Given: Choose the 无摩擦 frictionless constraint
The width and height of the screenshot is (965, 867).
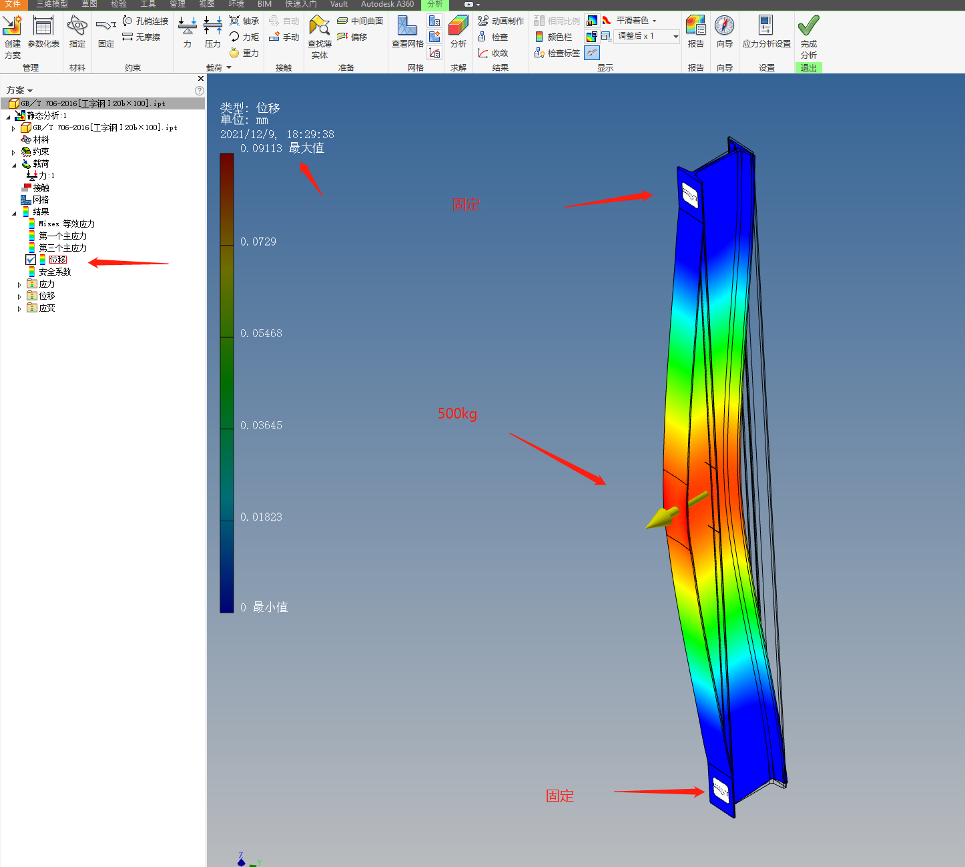Looking at the screenshot, I should pyautogui.click(x=141, y=37).
